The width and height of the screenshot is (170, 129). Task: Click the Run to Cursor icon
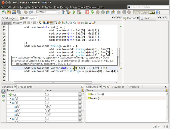click(x=124, y=12)
